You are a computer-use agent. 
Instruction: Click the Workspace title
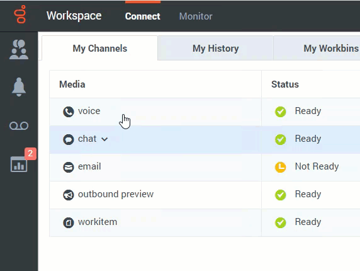(x=74, y=16)
